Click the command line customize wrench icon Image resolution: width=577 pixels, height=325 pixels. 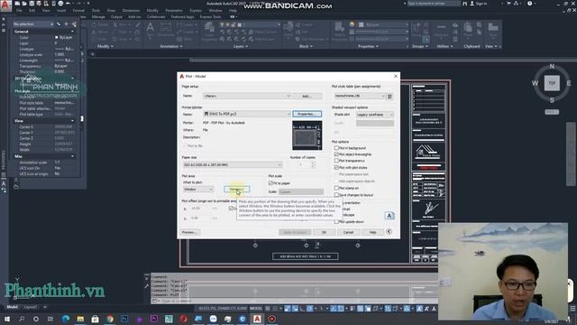point(147,286)
